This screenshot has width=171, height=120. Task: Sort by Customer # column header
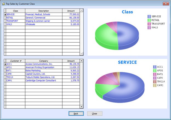point(15,61)
